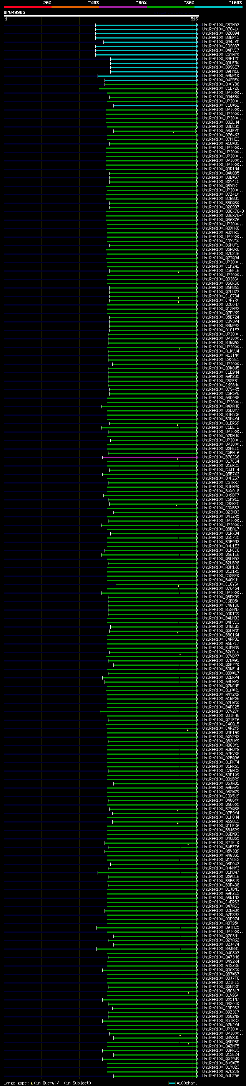The height and width of the screenshot is (1086, 246).
Task: Select the UniRef100_Q89XU5 label
Action: tap(221, 1037)
